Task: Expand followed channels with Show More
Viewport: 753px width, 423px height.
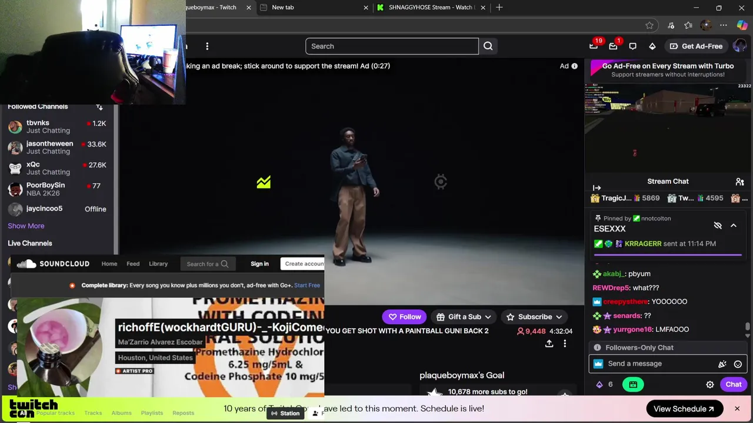Action: click(x=26, y=226)
